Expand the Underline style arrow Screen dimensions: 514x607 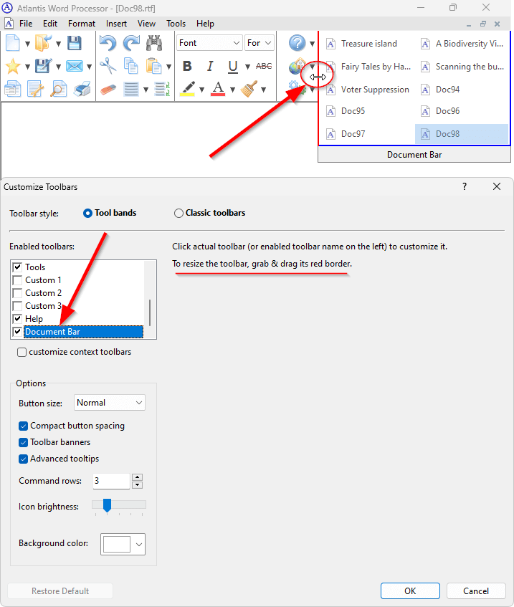coord(247,67)
